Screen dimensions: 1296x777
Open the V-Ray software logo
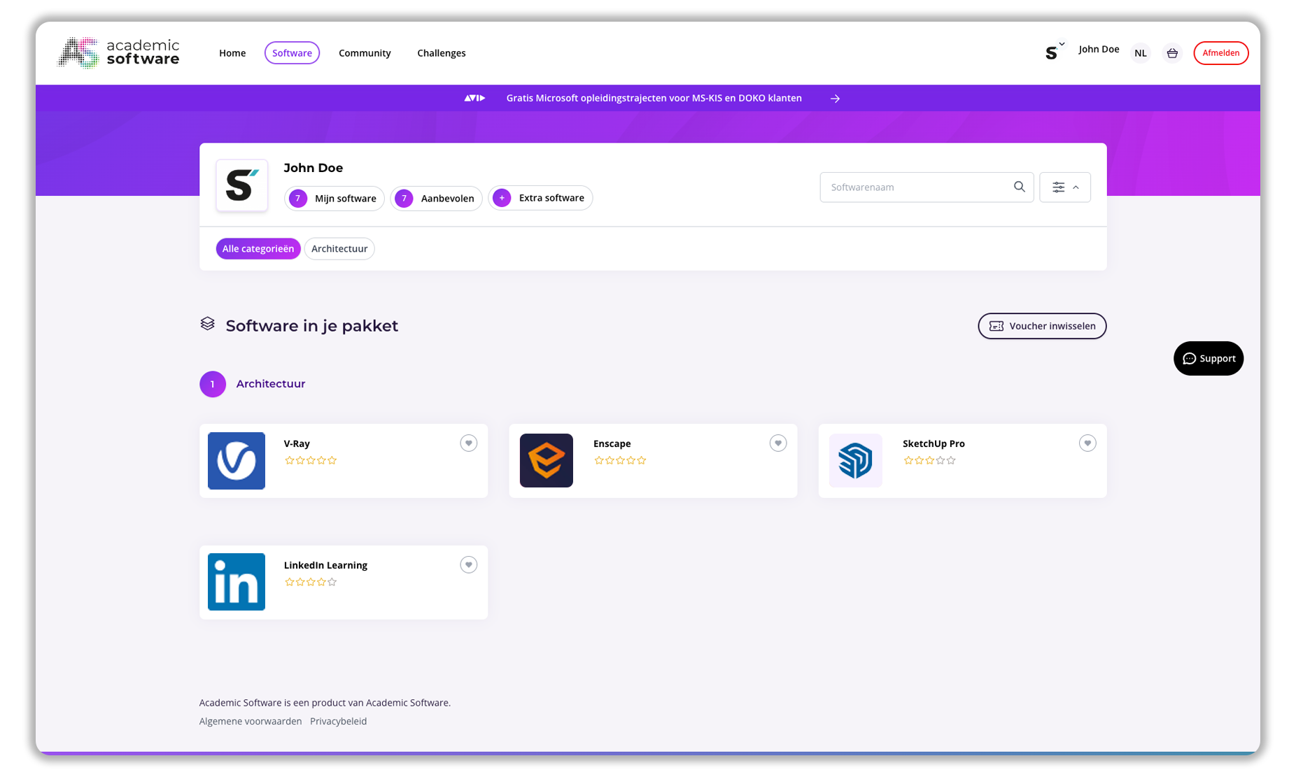pyautogui.click(x=237, y=461)
